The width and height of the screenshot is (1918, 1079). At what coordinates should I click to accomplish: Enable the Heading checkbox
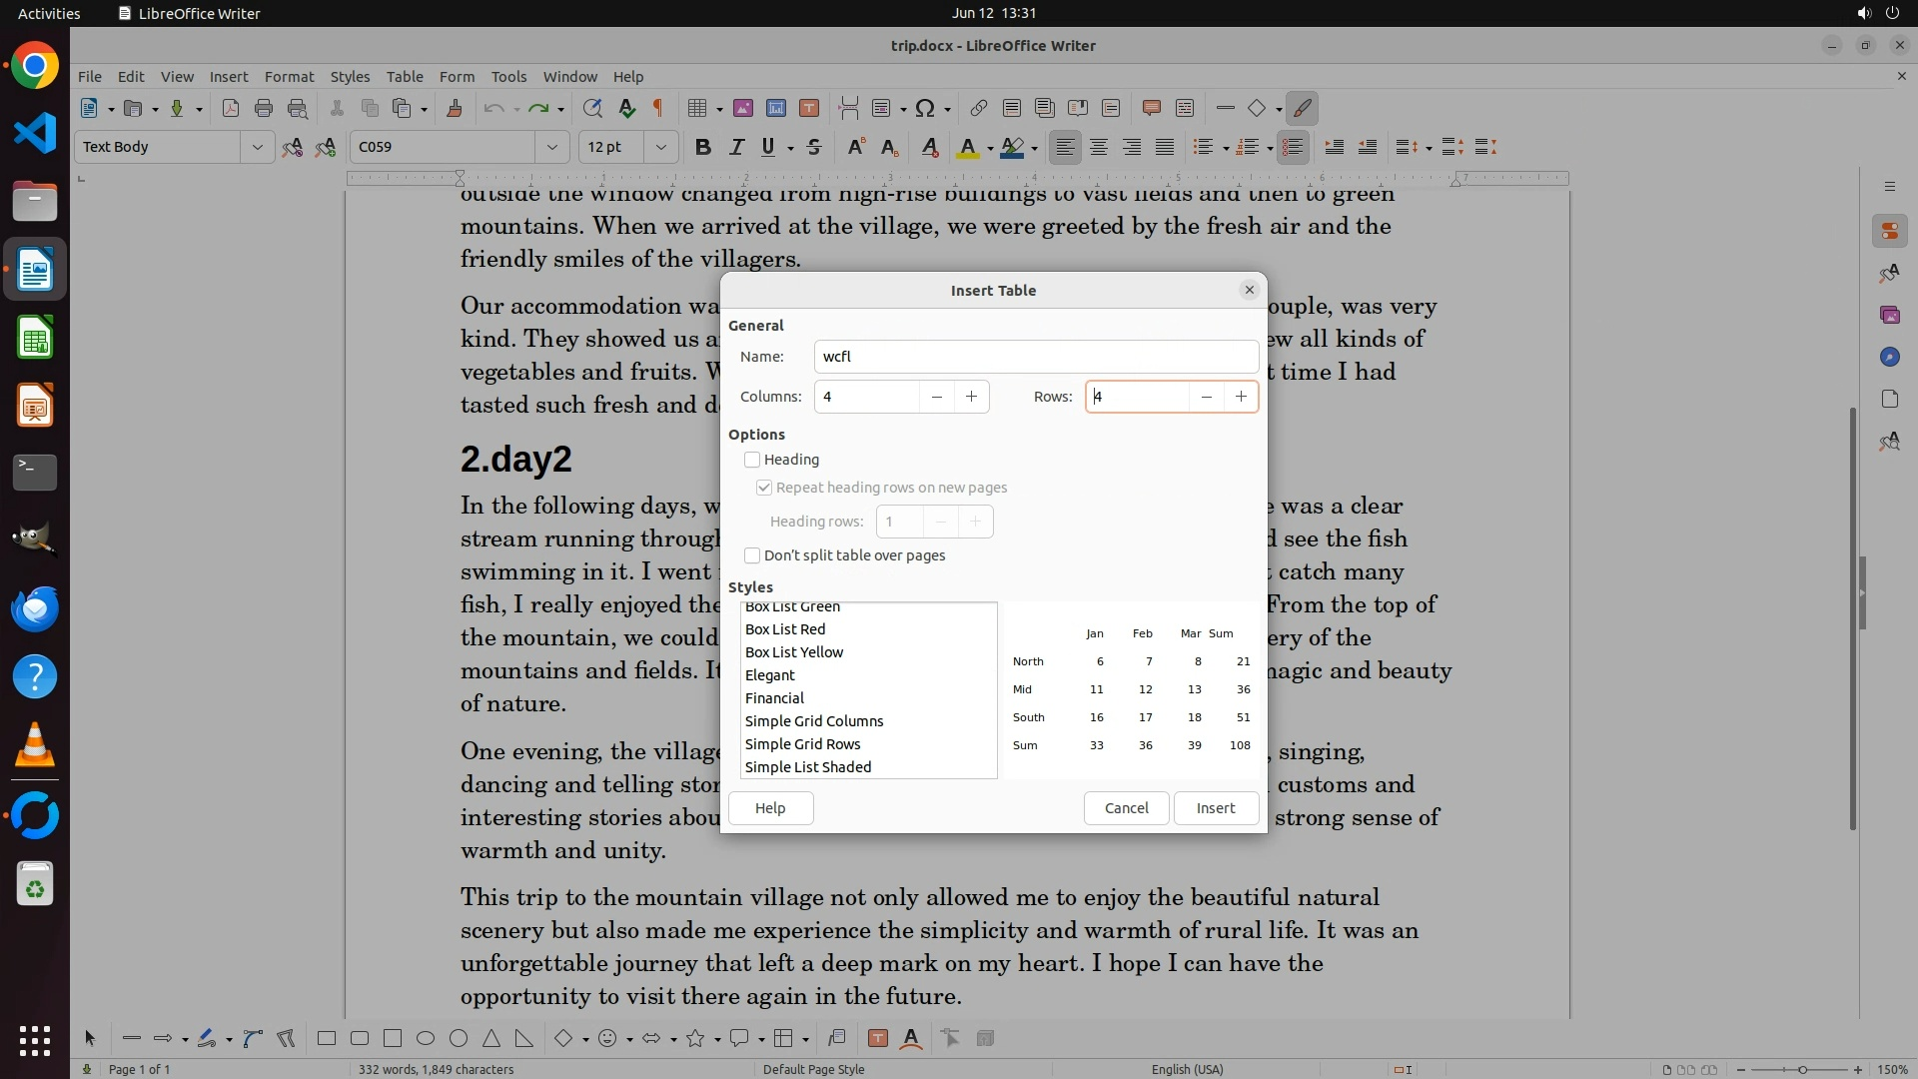752,460
